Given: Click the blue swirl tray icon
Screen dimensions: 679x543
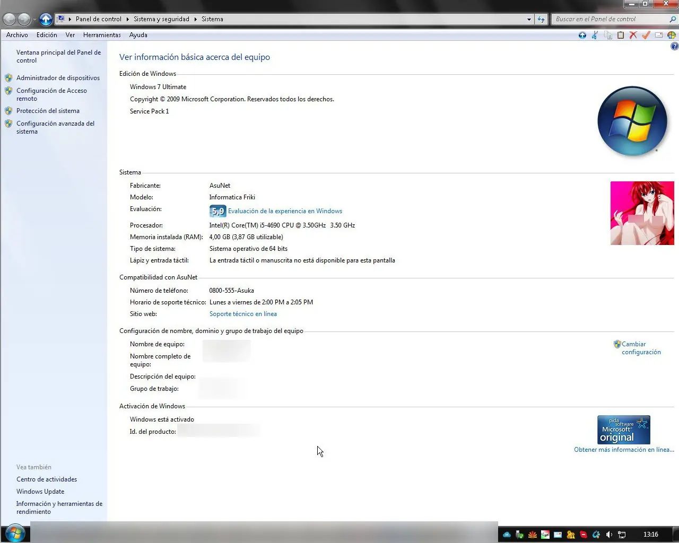Looking at the screenshot, I should (x=596, y=535).
